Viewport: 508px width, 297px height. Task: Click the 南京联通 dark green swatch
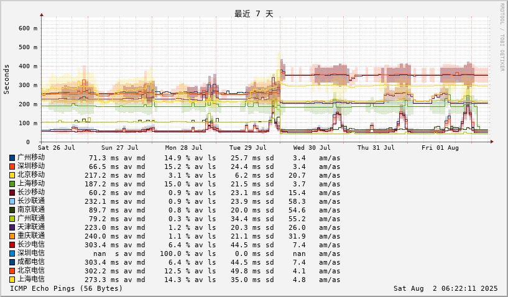pos(12,210)
